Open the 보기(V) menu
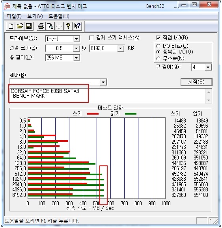The height and width of the screenshot is (228, 222). point(35,16)
